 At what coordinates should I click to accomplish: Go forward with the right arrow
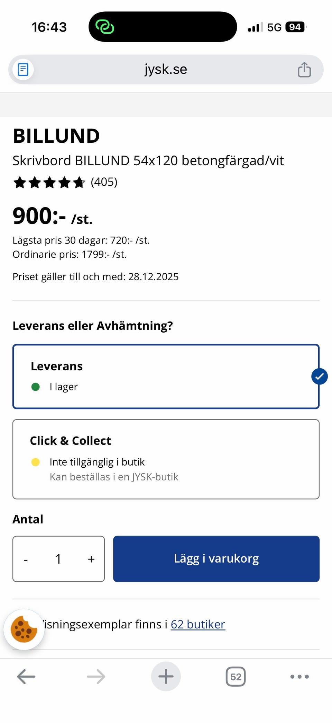point(96,676)
